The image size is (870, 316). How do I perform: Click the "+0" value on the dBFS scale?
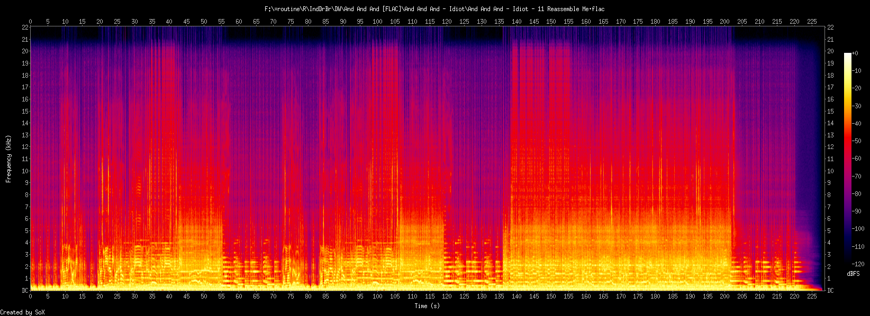click(x=855, y=53)
